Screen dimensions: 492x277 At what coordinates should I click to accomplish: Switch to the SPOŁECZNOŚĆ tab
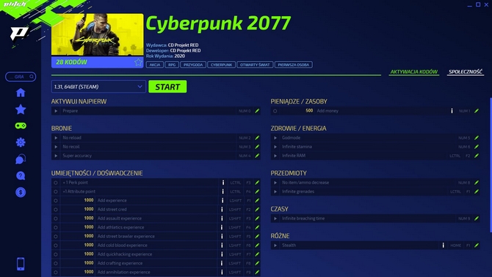(466, 71)
